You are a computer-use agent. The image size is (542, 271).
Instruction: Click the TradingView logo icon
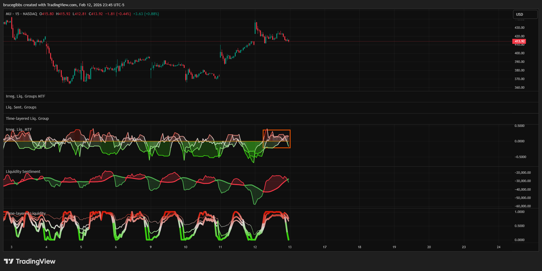click(x=9, y=261)
